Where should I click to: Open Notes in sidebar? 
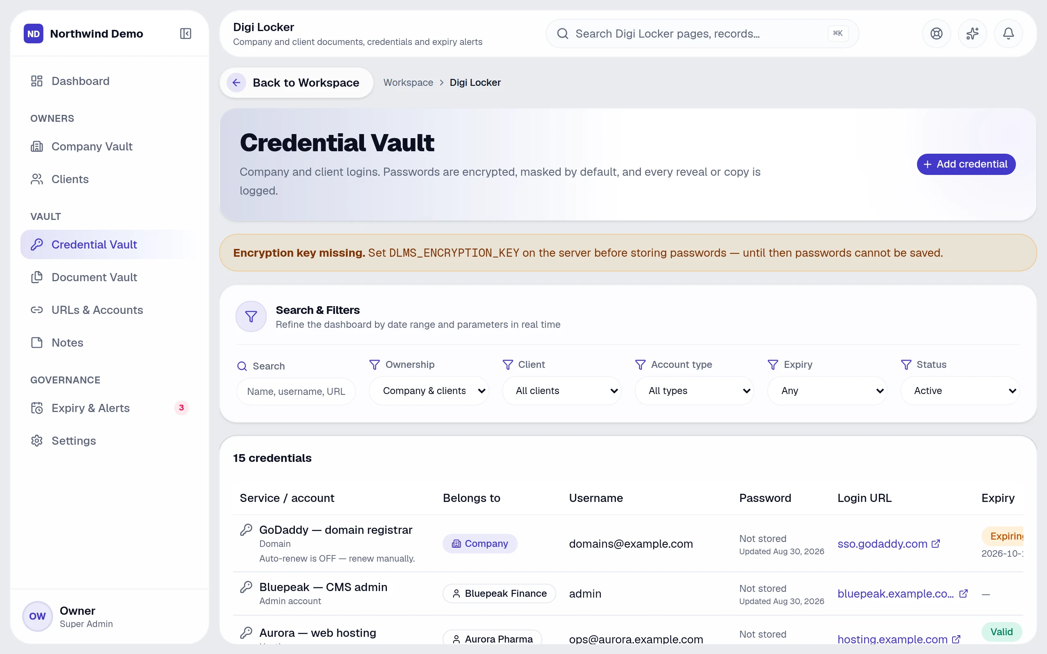[110, 343]
